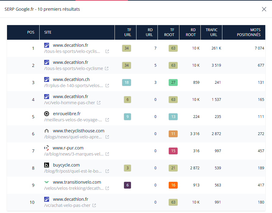Image resolution: width=272 pixels, height=213 pixels.
Task: Open external link icon for r-pur.com result
Action: click(107, 154)
